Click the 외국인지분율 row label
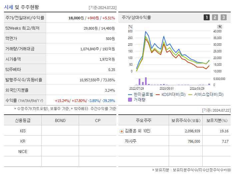 click(17, 90)
